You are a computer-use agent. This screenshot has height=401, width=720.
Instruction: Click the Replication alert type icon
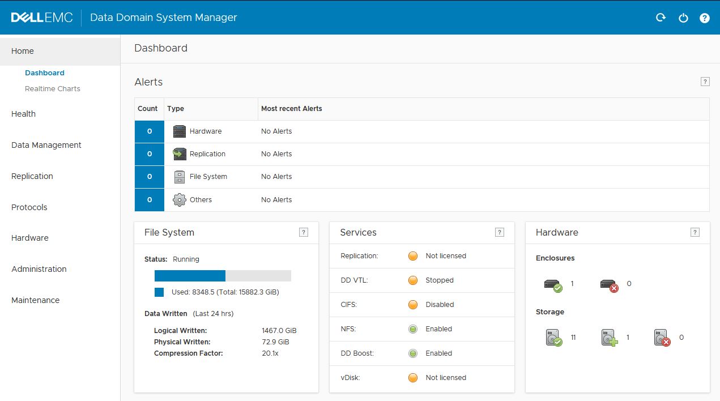(x=180, y=154)
